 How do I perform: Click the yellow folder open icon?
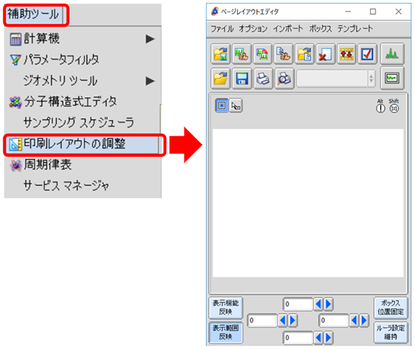coord(221,78)
